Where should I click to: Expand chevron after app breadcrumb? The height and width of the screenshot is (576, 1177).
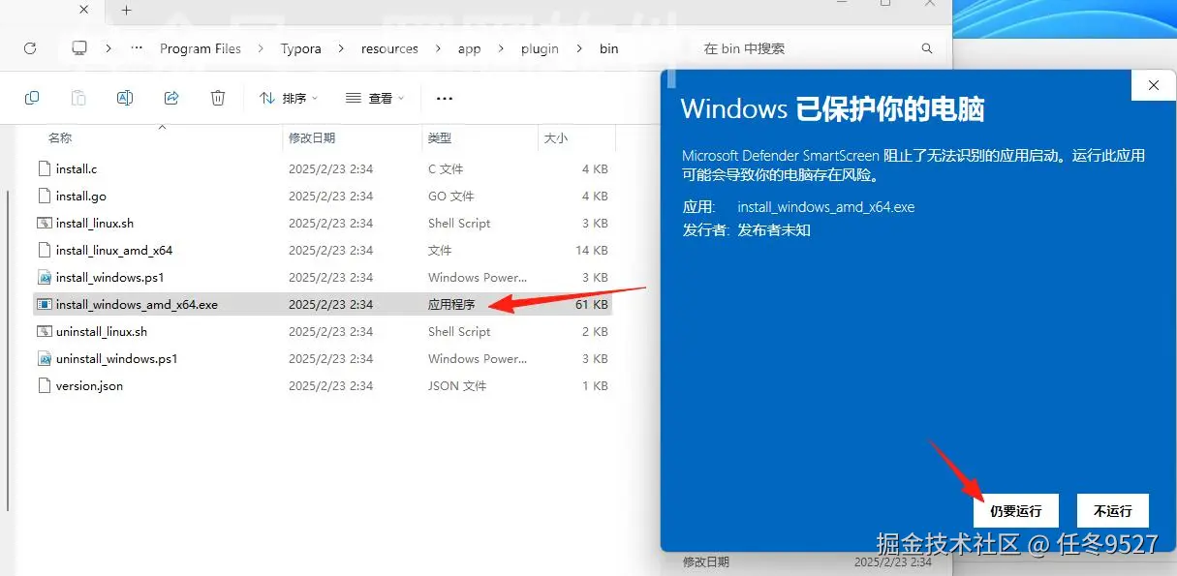coord(501,48)
